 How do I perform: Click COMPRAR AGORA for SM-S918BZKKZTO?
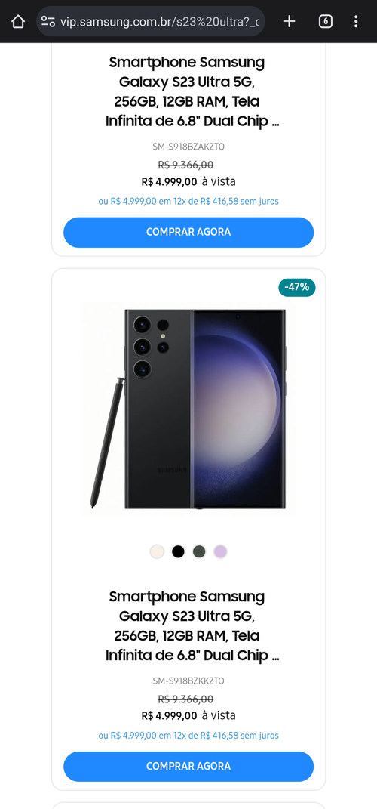[188, 766]
